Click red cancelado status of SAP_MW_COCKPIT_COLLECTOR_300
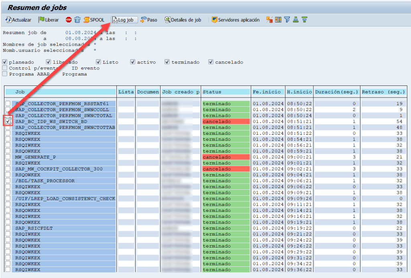Image resolution: width=411 pixels, height=278 pixels. tap(226, 169)
